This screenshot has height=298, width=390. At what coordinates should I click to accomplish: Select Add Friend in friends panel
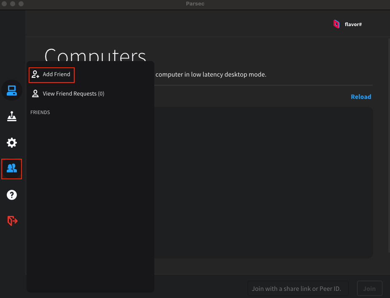point(51,75)
